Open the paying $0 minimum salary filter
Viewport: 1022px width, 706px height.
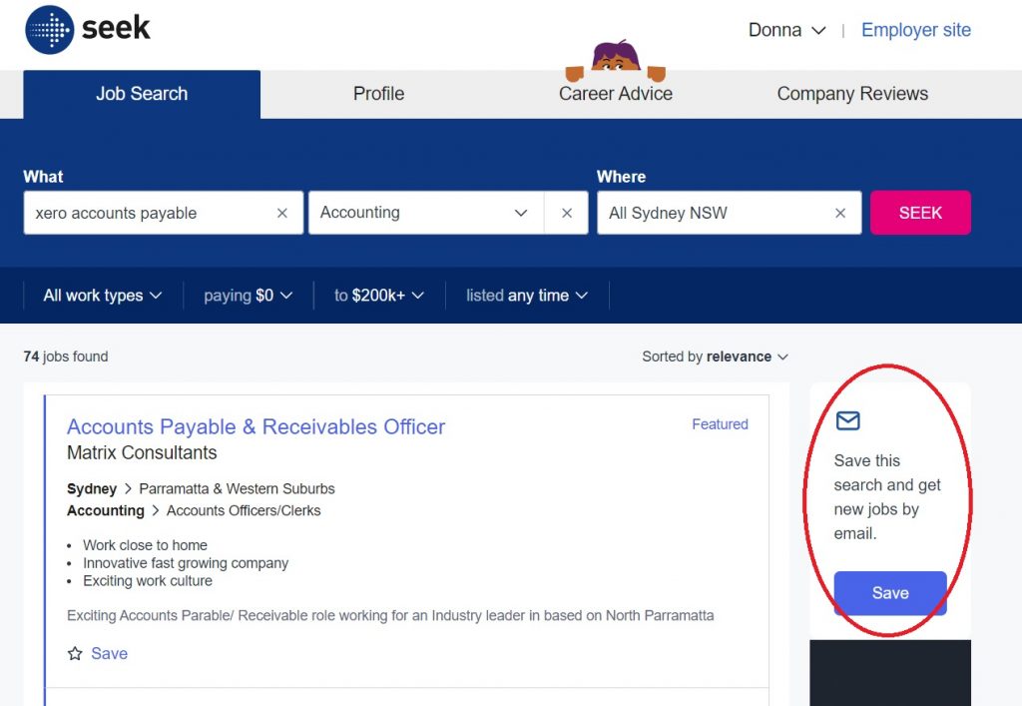[249, 296]
